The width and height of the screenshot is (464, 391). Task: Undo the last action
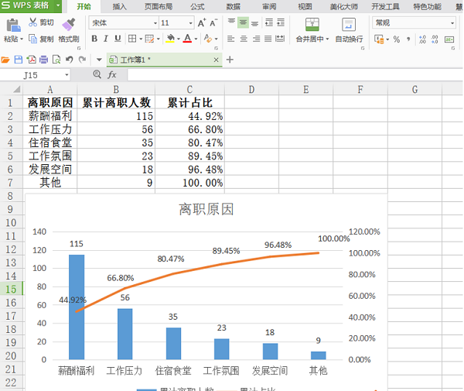pos(70,59)
